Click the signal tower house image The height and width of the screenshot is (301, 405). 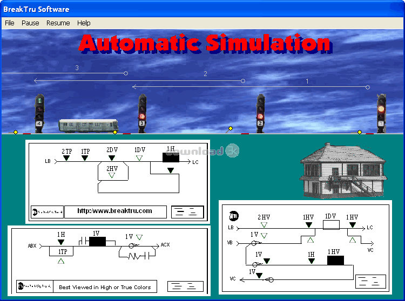(x=342, y=171)
